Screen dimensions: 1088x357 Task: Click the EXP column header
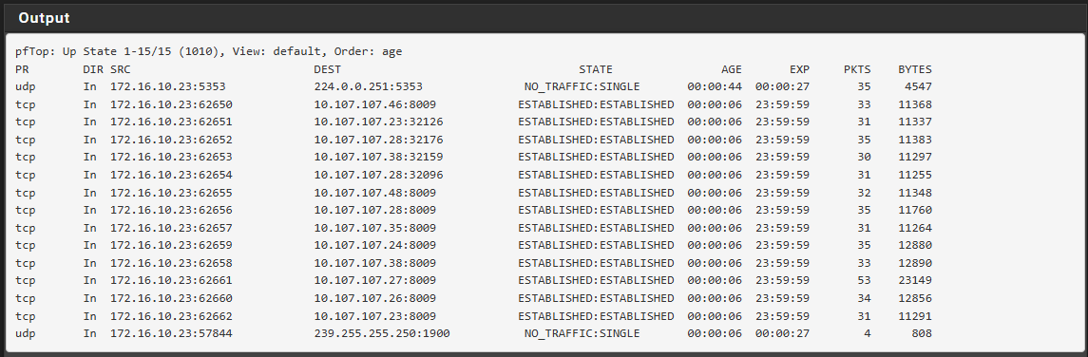(799, 69)
